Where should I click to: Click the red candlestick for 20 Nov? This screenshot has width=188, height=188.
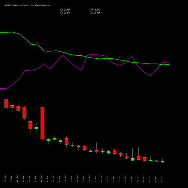point(67,141)
